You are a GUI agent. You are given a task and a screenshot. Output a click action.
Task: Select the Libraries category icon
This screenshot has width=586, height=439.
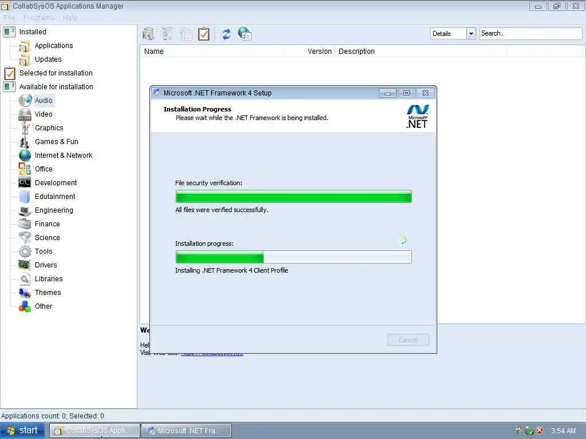coord(25,279)
